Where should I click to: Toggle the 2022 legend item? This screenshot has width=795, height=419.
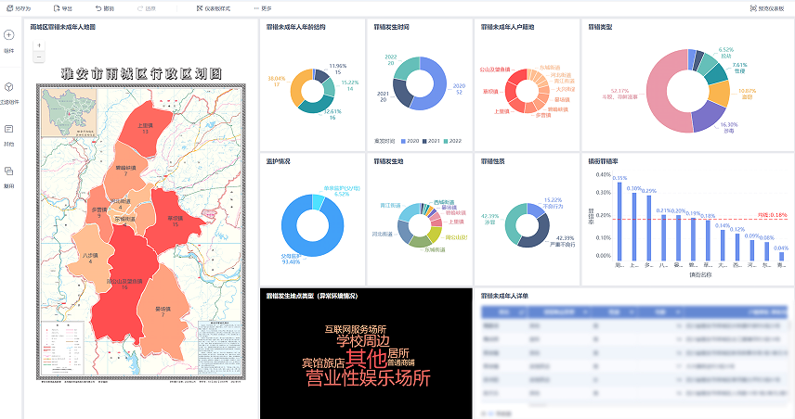click(x=452, y=141)
